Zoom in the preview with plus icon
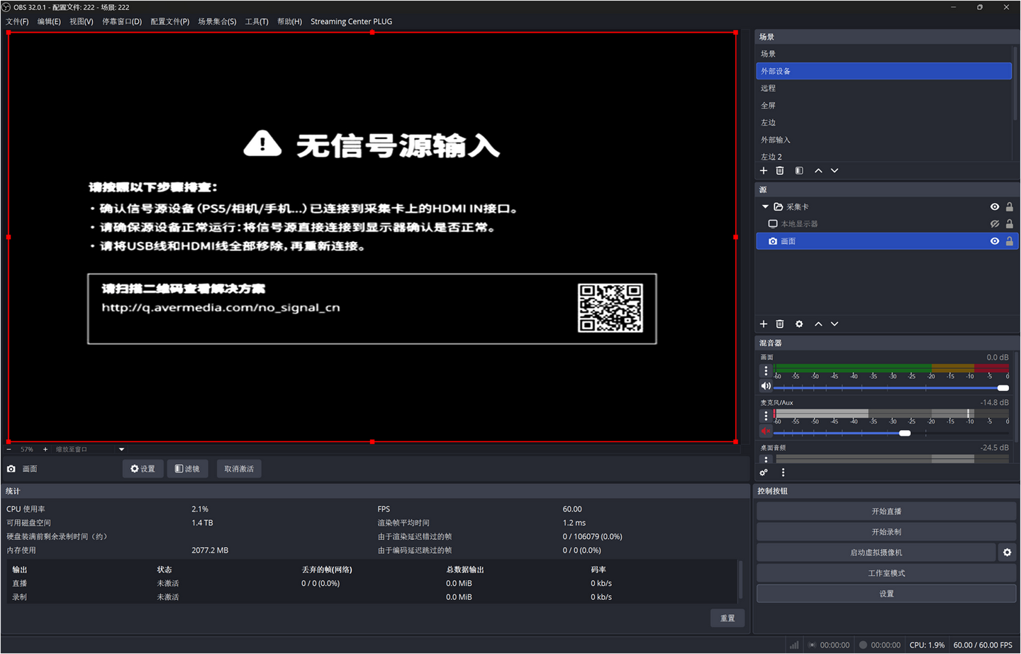1021x654 pixels. [45, 449]
